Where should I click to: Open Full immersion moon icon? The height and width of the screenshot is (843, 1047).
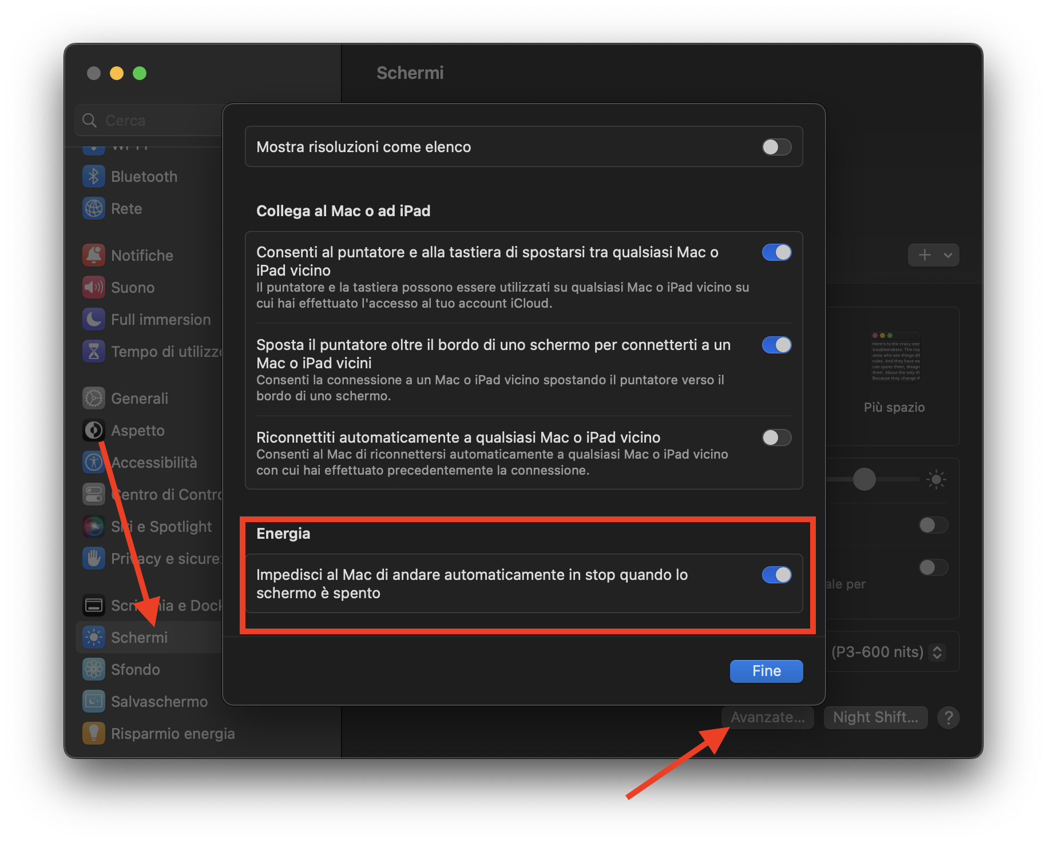tap(94, 319)
